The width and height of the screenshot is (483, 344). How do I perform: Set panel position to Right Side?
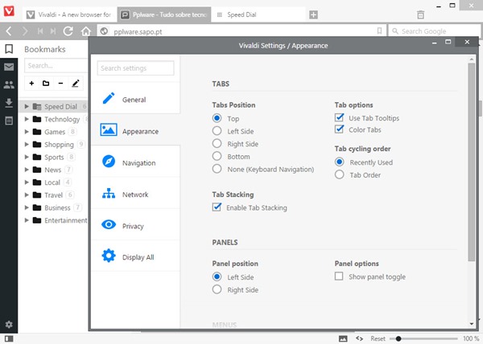(217, 289)
